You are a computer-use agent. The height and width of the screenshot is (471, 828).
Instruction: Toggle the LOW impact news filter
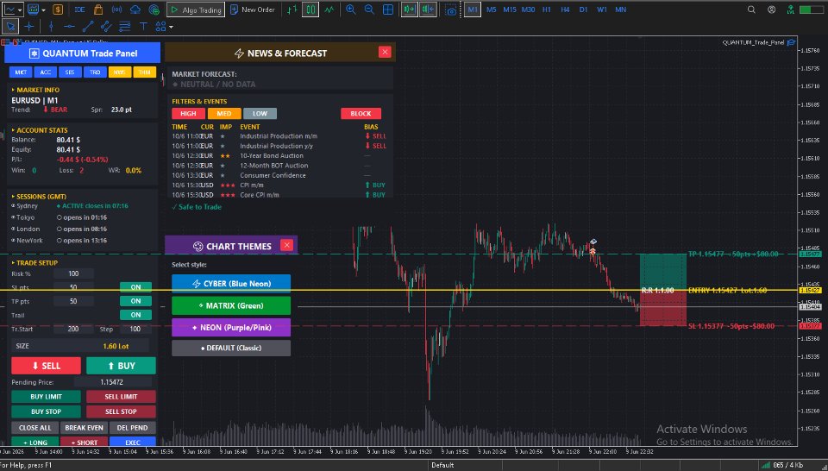tap(260, 114)
